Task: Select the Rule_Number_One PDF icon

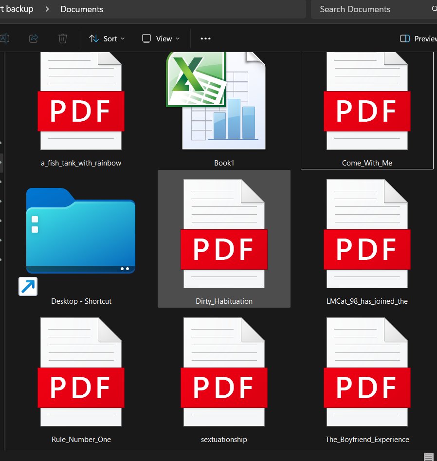Action: [x=81, y=371]
